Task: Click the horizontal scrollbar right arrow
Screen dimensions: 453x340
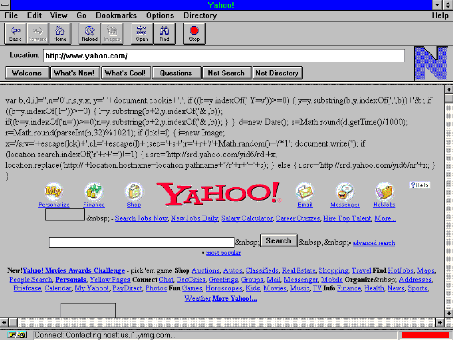Action: pos(440,322)
